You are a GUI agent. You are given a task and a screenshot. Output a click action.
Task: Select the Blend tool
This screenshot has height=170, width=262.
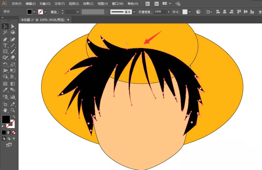13,90
